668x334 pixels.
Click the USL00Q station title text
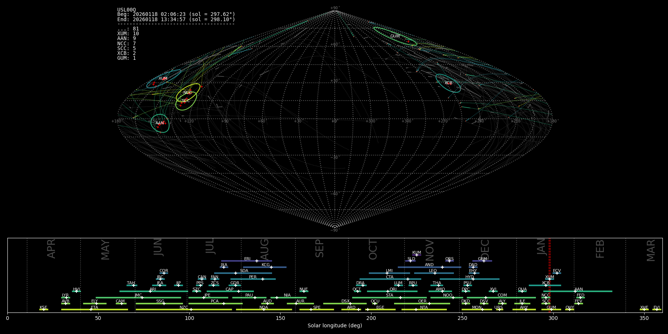127,10
